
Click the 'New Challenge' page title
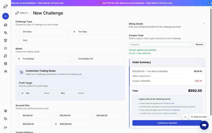click(x=48, y=13)
